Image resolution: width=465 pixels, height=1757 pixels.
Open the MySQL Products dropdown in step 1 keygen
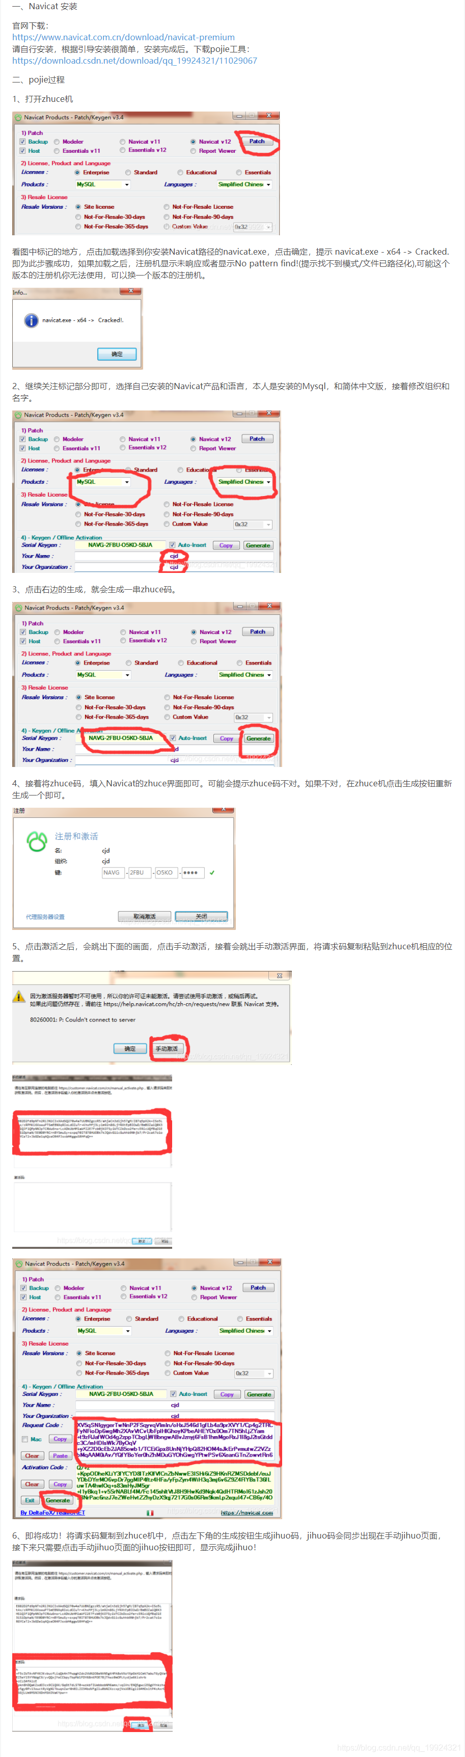click(102, 184)
